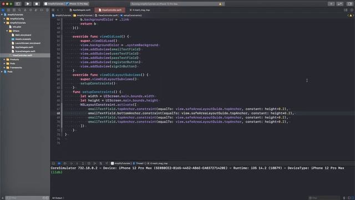Click the issue warning icon in jump bar
Screen dimensions: 355x200
pyautogui.click(x=351, y=16)
